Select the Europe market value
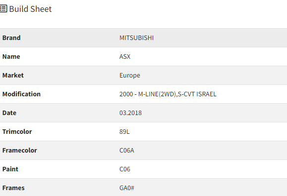The image size is (287, 196). (130, 76)
